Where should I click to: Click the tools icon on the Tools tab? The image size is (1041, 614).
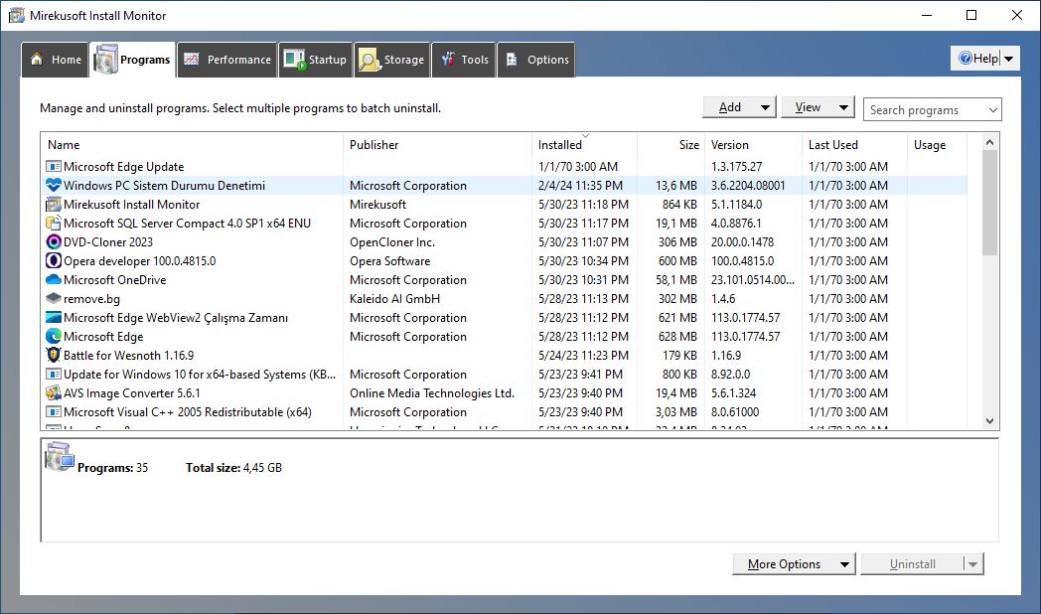447,59
